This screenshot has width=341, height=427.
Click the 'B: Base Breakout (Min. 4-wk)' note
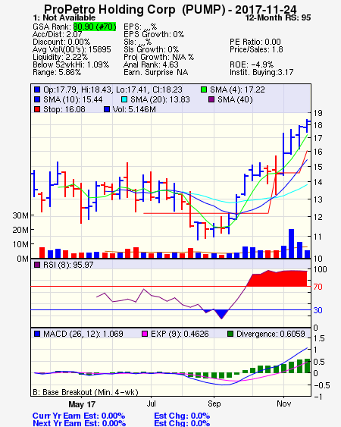[x=86, y=392]
